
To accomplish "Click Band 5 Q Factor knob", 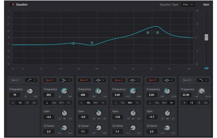I will pyautogui.click(x=167, y=128).
